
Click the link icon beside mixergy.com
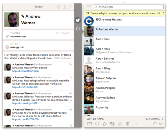7,47
